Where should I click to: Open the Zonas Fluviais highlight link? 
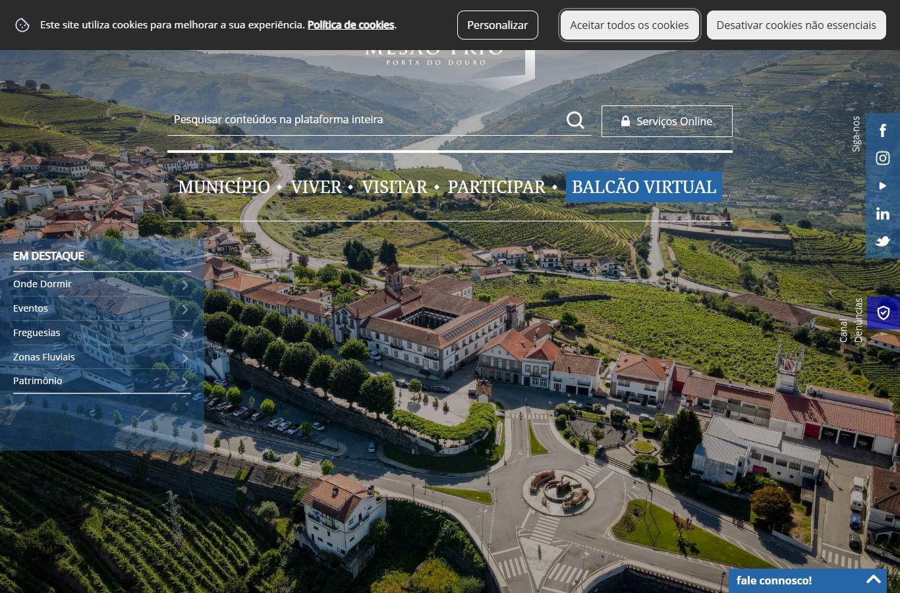44,357
